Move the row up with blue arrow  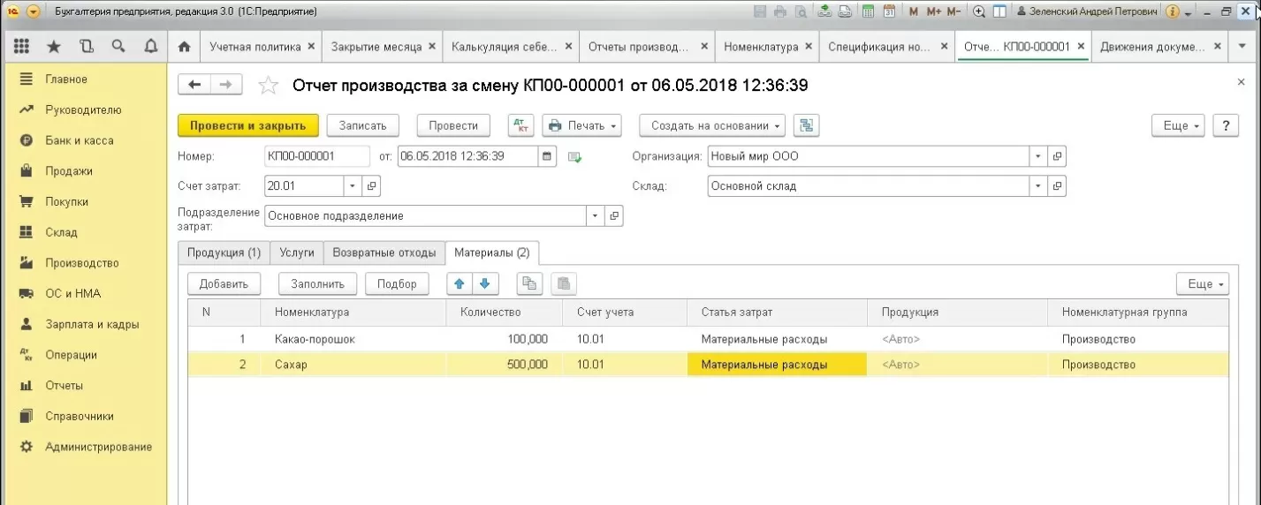point(459,283)
